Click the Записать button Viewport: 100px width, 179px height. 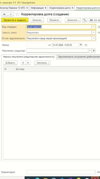(x=37, y=20)
